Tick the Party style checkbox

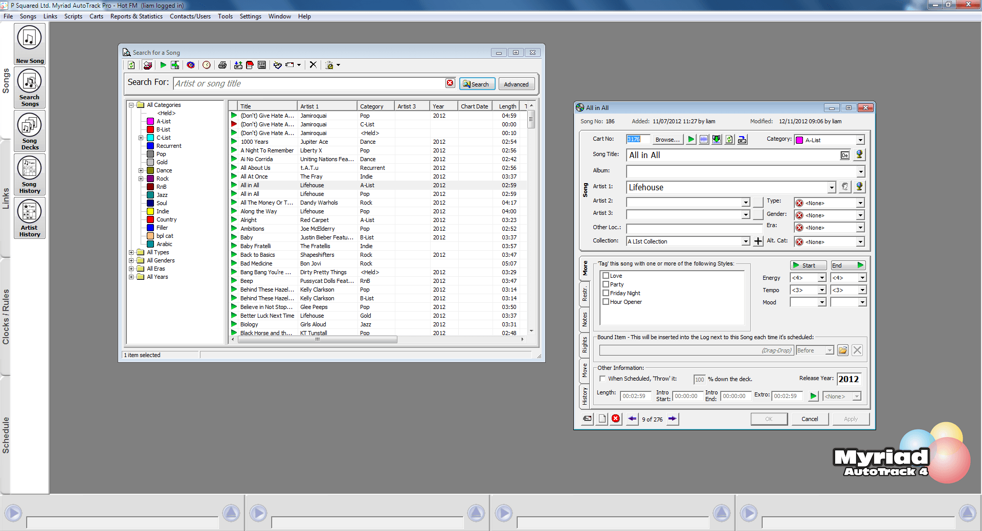606,284
